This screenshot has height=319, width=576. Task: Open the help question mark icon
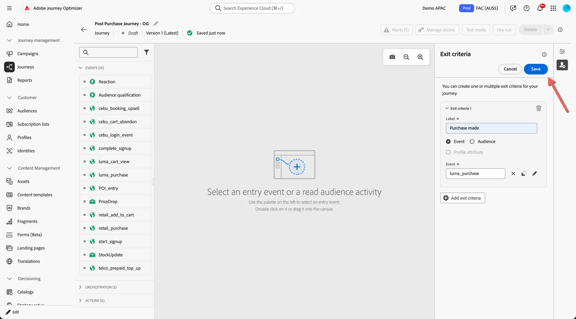pos(526,8)
